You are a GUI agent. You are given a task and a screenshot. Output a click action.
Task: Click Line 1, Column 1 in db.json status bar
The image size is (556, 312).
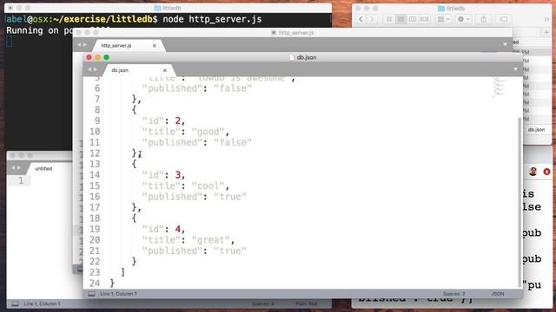pyautogui.click(x=118, y=294)
